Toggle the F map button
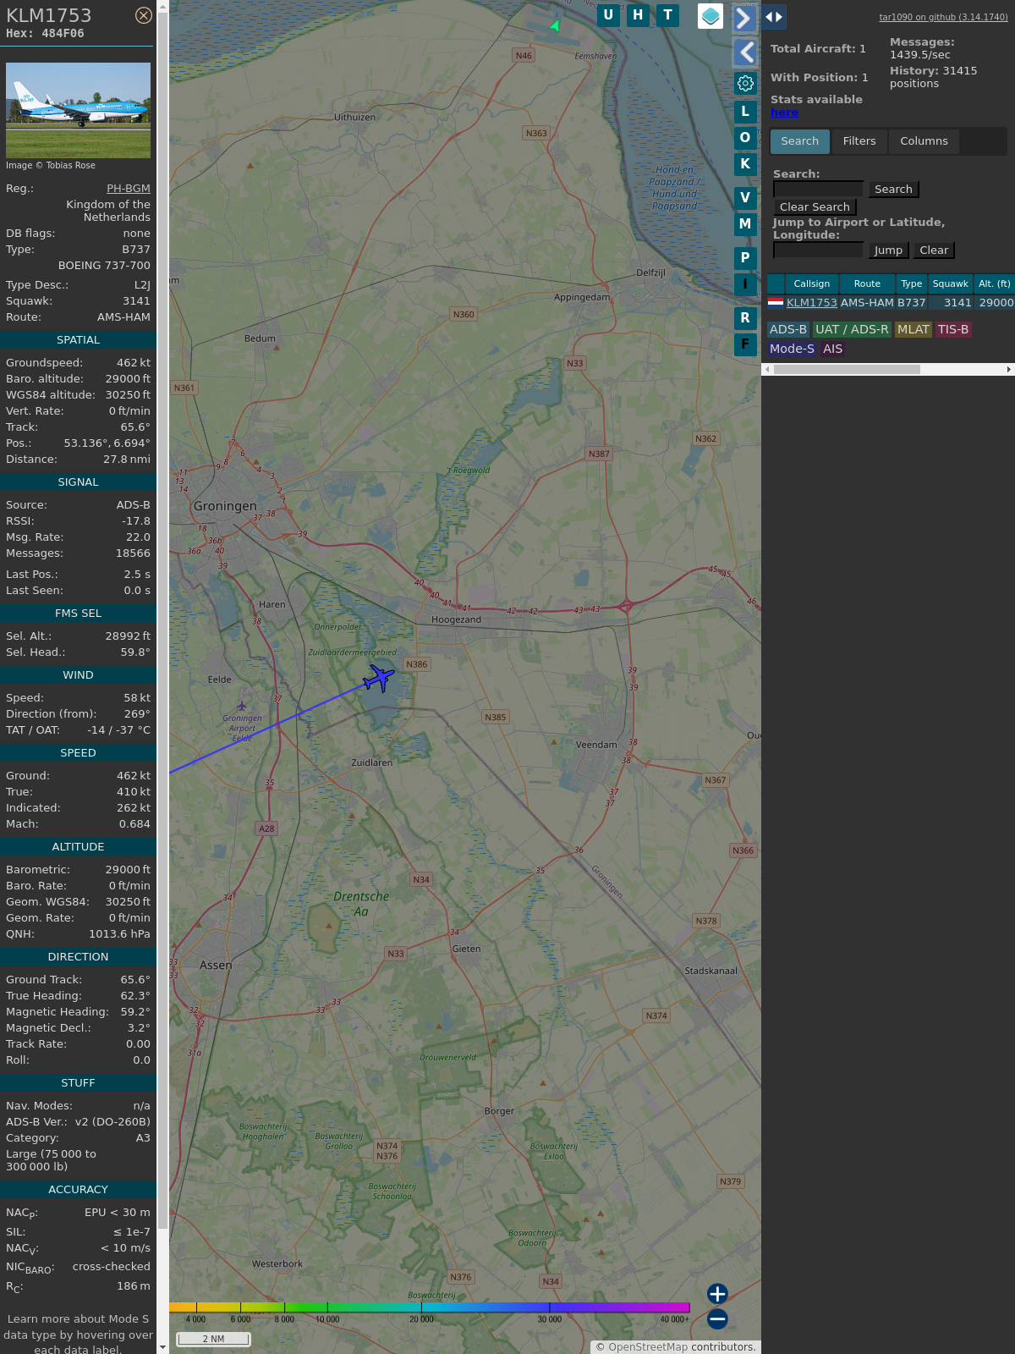The height and width of the screenshot is (1354, 1015). pyautogui.click(x=745, y=344)
